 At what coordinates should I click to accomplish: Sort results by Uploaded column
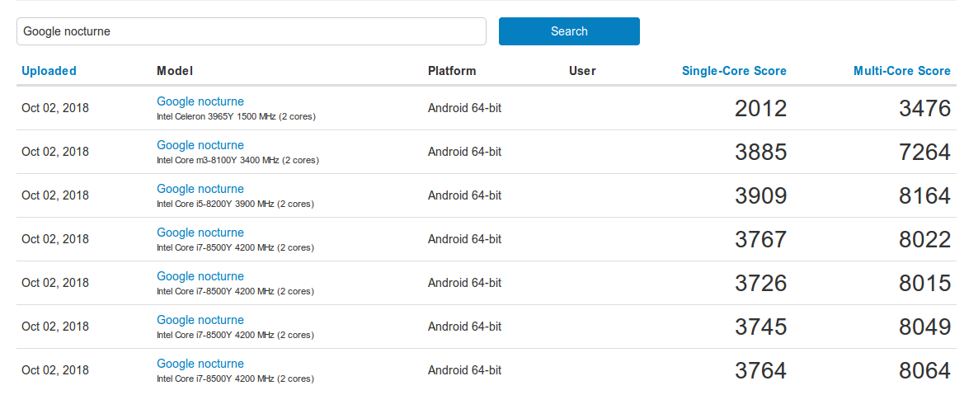pyautogui.click(x=49, y=71)
